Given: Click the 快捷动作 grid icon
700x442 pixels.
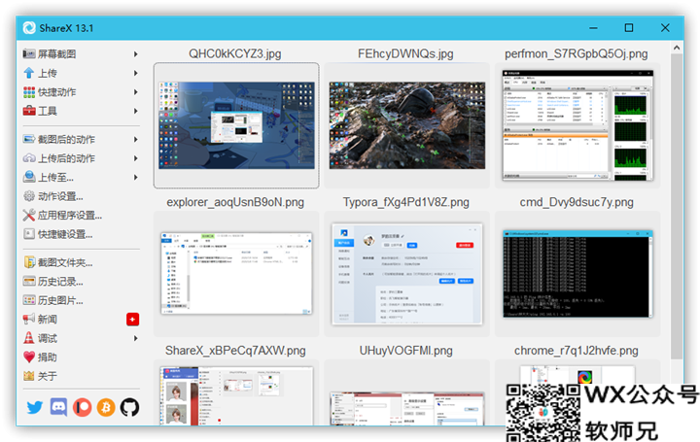Looking at the screenshot, I should coord(29,92).
